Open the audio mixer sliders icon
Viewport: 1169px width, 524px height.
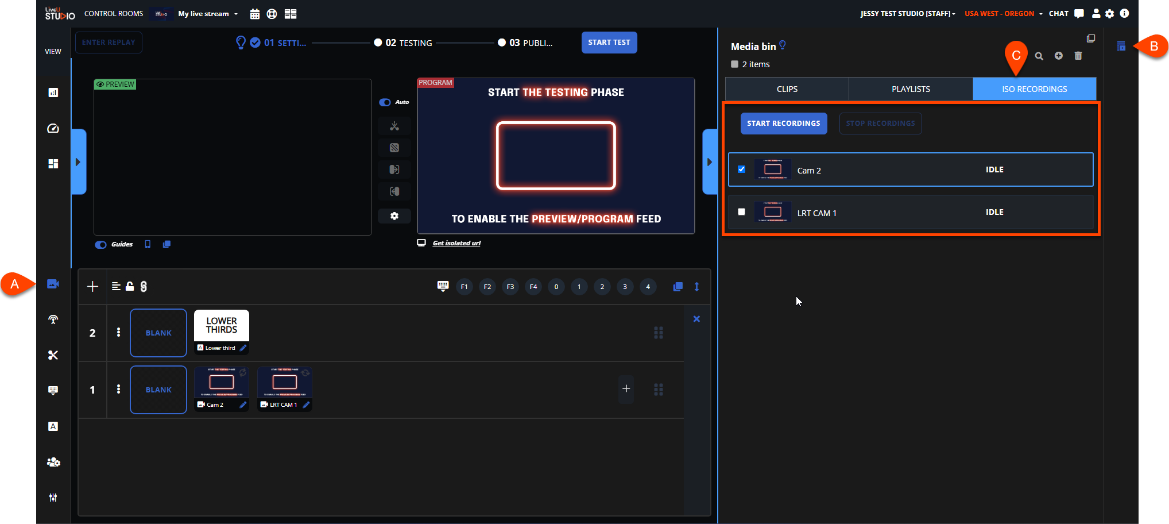click(53, 498)
